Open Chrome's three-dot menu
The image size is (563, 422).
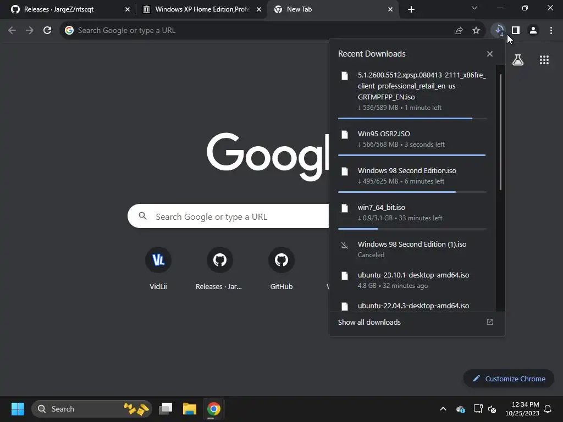551,31
